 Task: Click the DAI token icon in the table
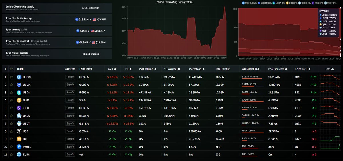(x=19, y=139)
